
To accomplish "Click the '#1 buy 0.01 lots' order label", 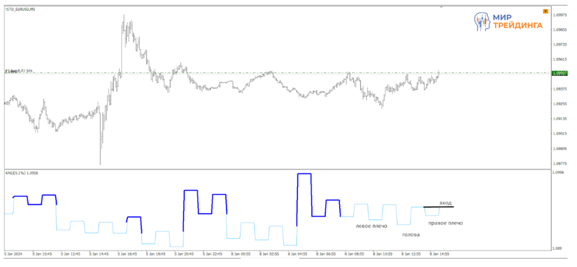I will click(19, 71).
